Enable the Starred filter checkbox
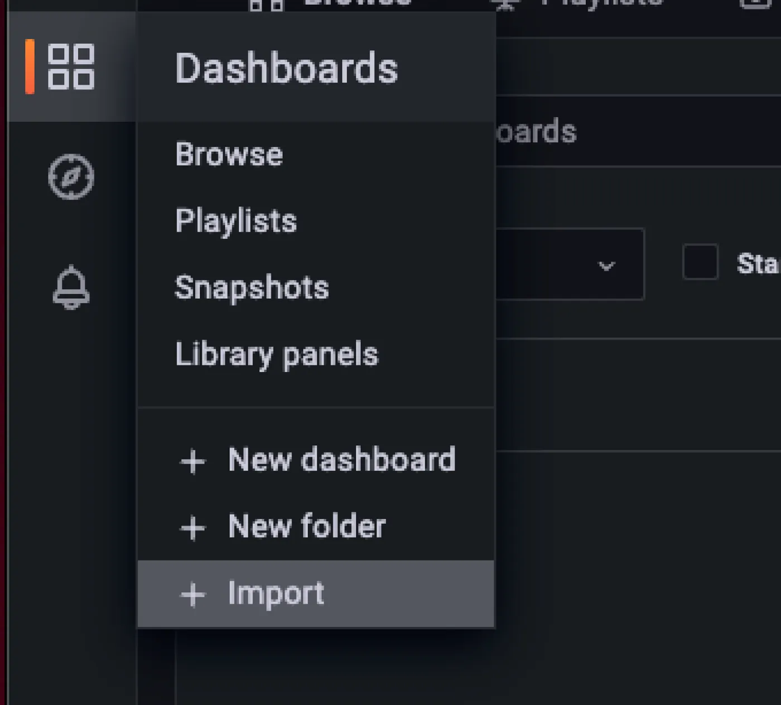Image resolution: width=781 pixels, height=705 pixels. 700,262
